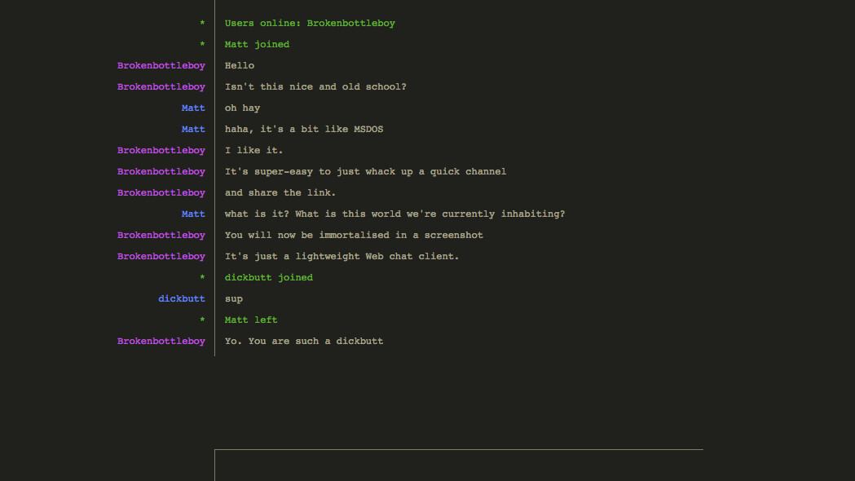Image resolution: width=855 pixels, height=481 pixels.
Task: Select the "I like it." message text
Action: point(254,151)
